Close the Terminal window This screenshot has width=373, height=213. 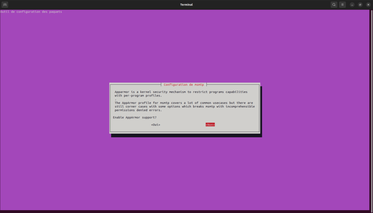[368, 5]
